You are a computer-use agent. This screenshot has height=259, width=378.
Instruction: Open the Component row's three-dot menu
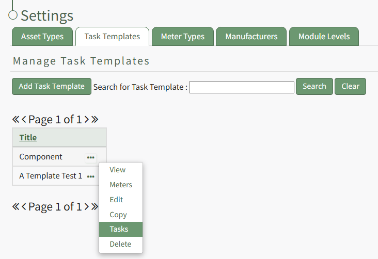[x=91, y=157]
